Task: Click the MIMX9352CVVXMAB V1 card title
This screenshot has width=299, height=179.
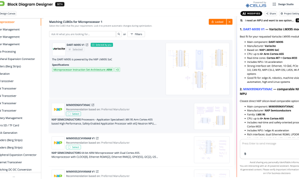Action: tap(80, 139)
